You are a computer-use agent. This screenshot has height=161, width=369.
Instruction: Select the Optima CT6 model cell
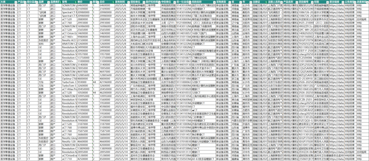69,79
